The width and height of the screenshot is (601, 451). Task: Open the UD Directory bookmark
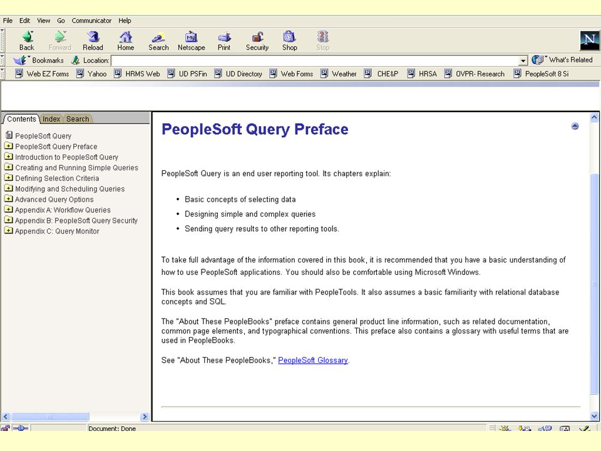coord(238,74)
